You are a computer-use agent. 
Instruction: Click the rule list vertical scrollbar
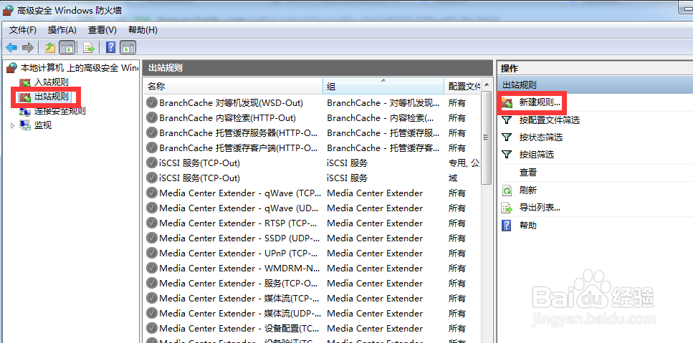pyautogui.click(x=487, y=215)
